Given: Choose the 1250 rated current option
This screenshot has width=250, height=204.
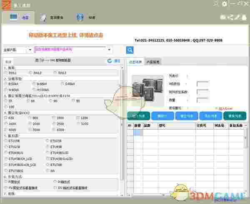Looking at the screenshot, I should point(78,118).
